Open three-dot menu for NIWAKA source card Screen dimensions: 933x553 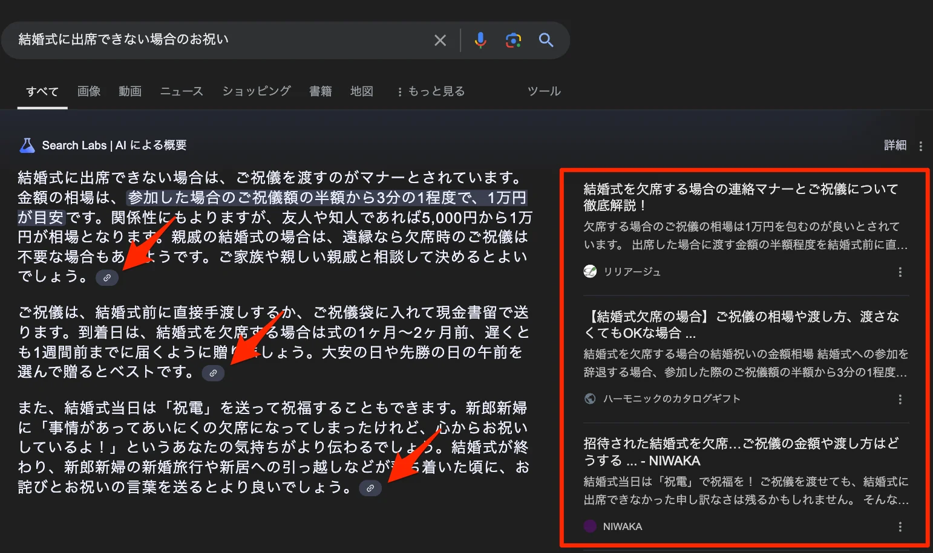coord(900,527)
